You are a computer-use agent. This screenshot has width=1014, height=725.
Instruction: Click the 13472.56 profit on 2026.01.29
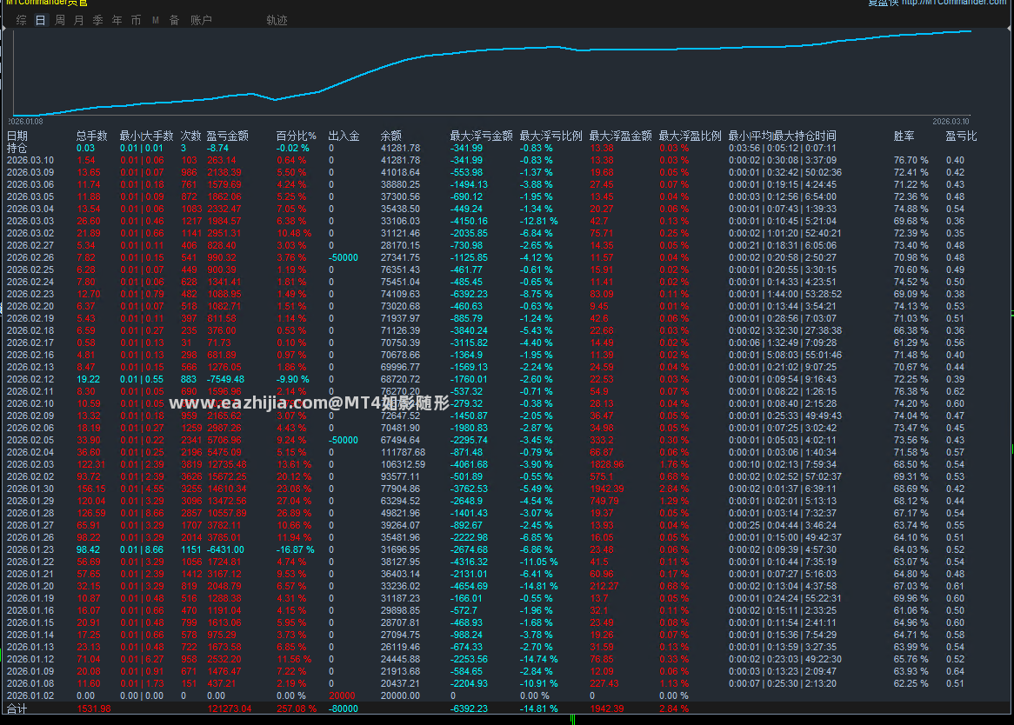(227, 501)
